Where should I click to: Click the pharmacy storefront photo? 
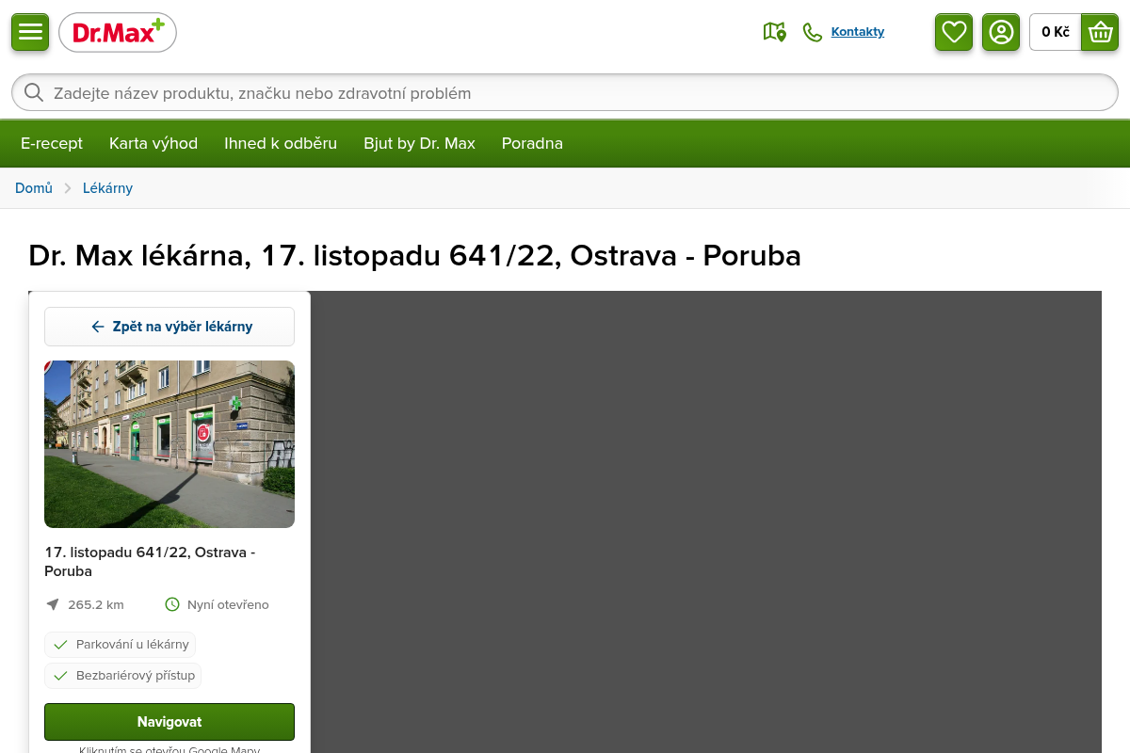[x=169, y=444]
